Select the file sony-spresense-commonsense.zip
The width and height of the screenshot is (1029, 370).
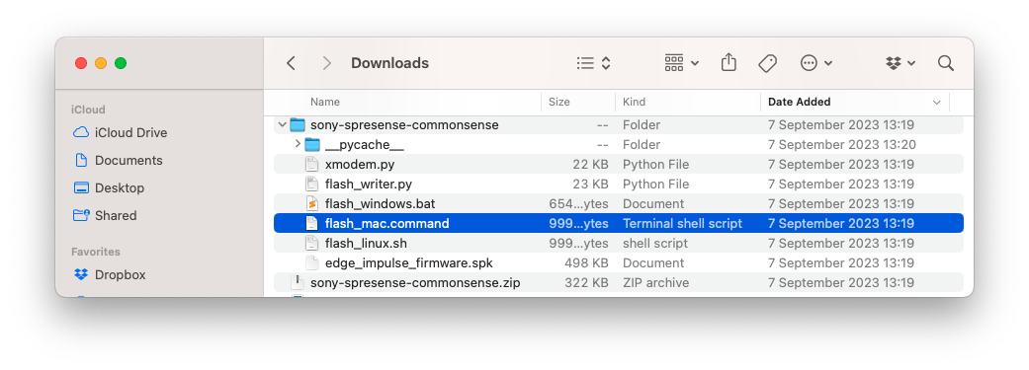pos(415,283)
